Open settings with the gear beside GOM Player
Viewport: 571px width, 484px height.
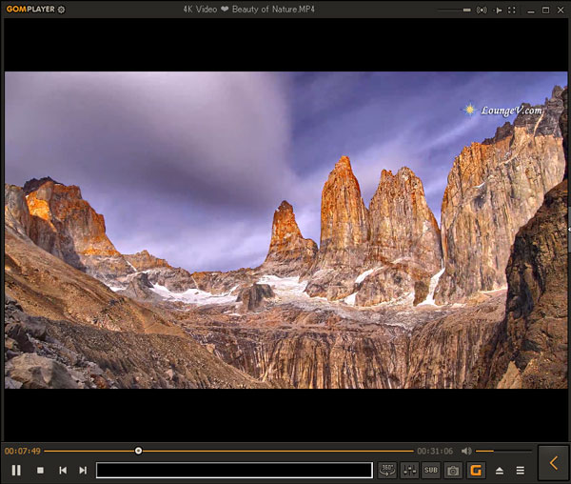62,10
